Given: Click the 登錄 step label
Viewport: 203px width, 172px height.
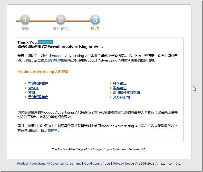Looking at the screenshot, I should [25, 28].
